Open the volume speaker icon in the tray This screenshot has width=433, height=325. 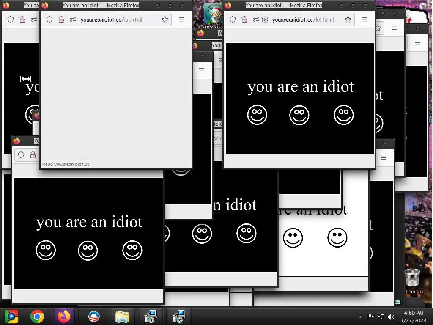pyautogui.click(x=391, y=317)
